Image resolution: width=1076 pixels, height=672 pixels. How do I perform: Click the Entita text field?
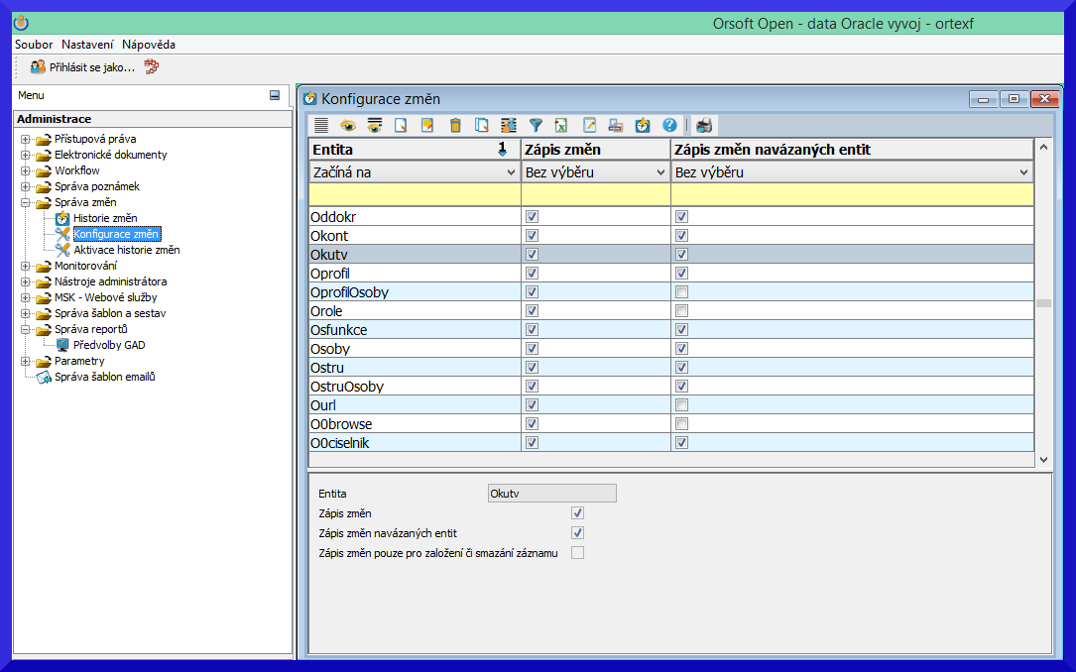[x=552, y=494]
